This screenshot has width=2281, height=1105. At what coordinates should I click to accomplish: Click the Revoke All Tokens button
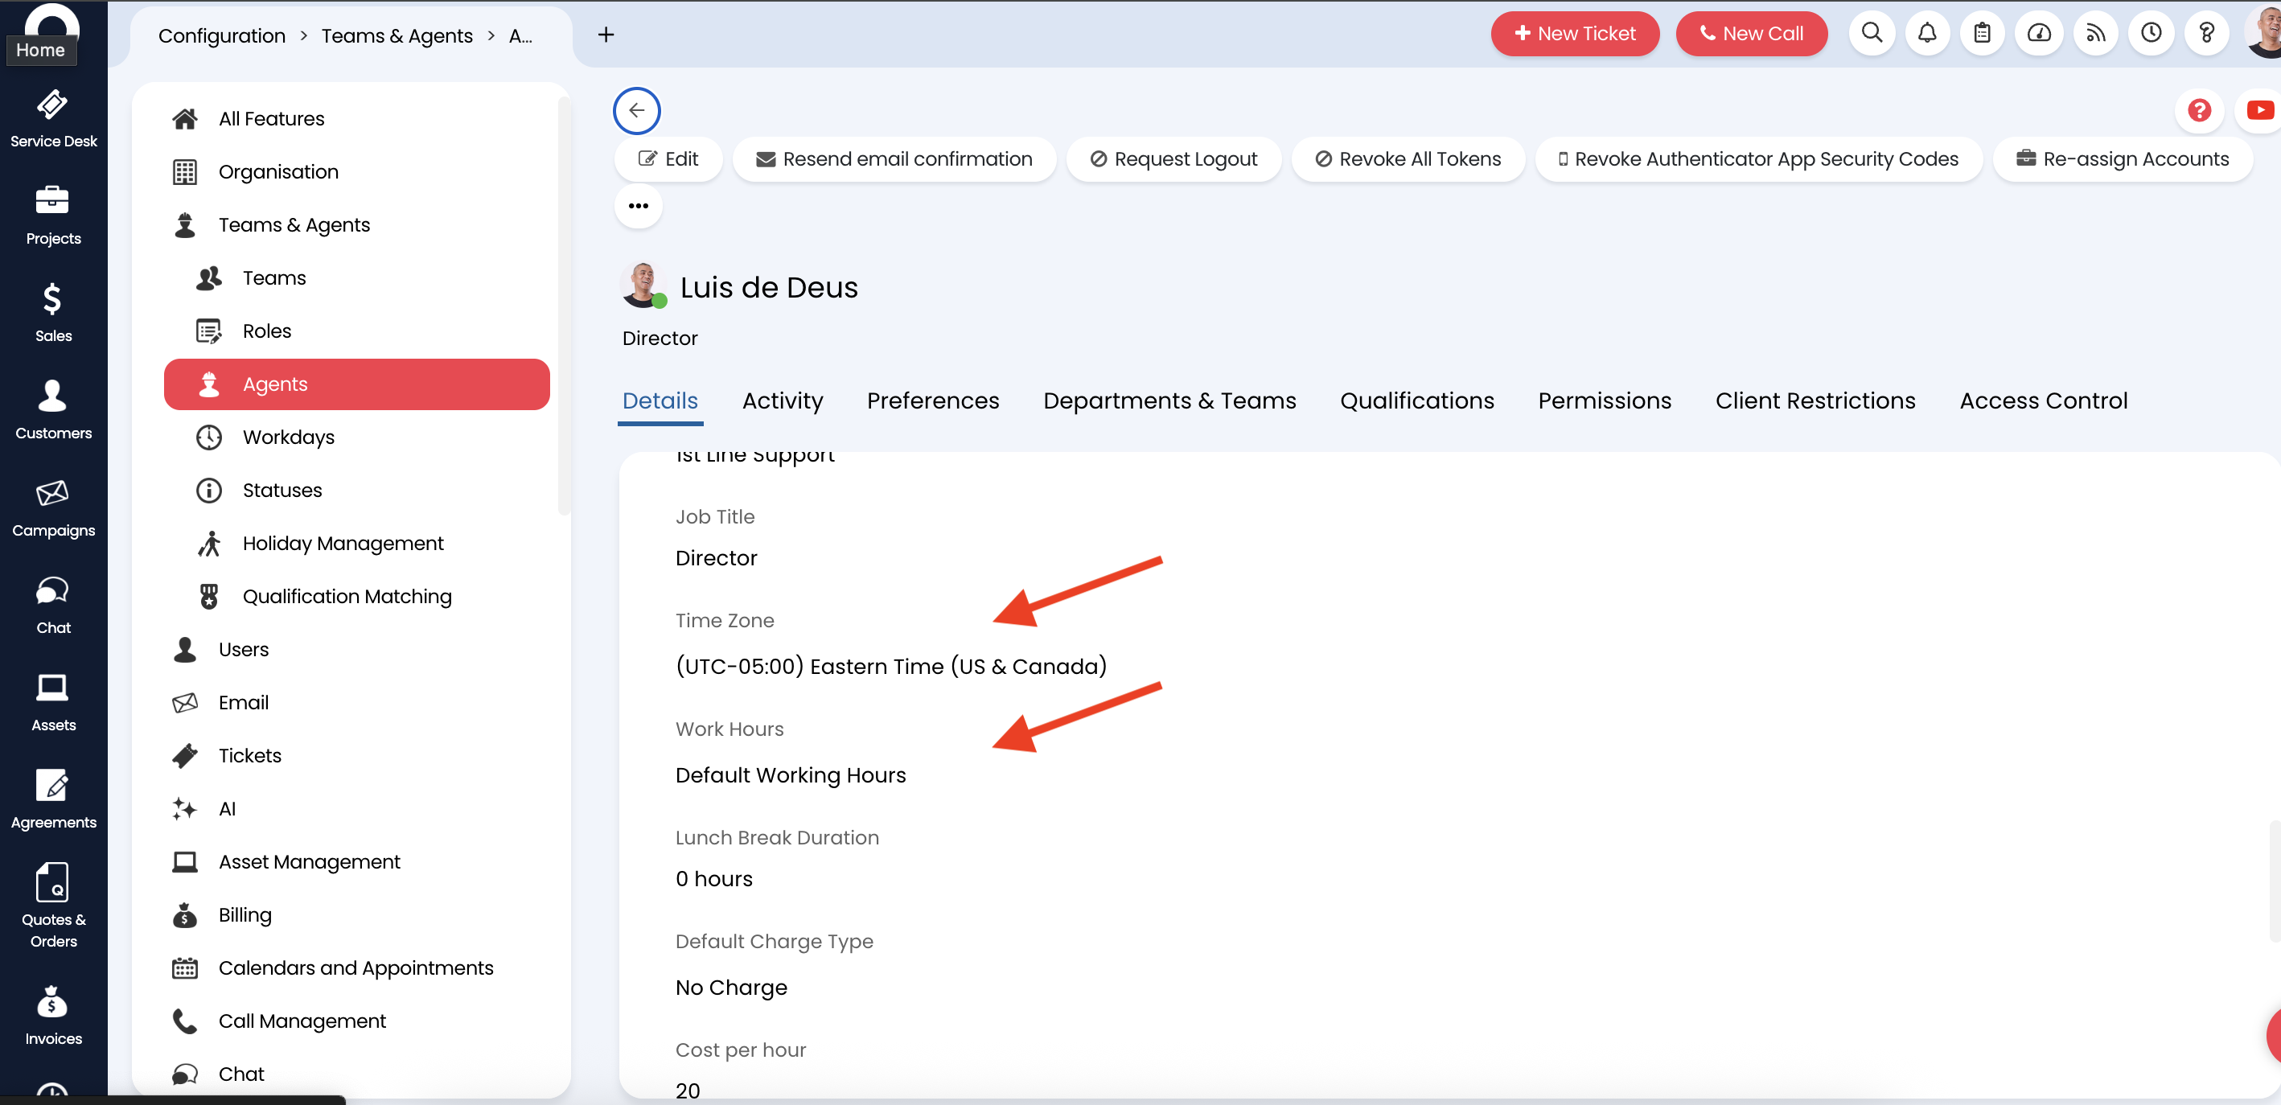tap(1408, 158)
